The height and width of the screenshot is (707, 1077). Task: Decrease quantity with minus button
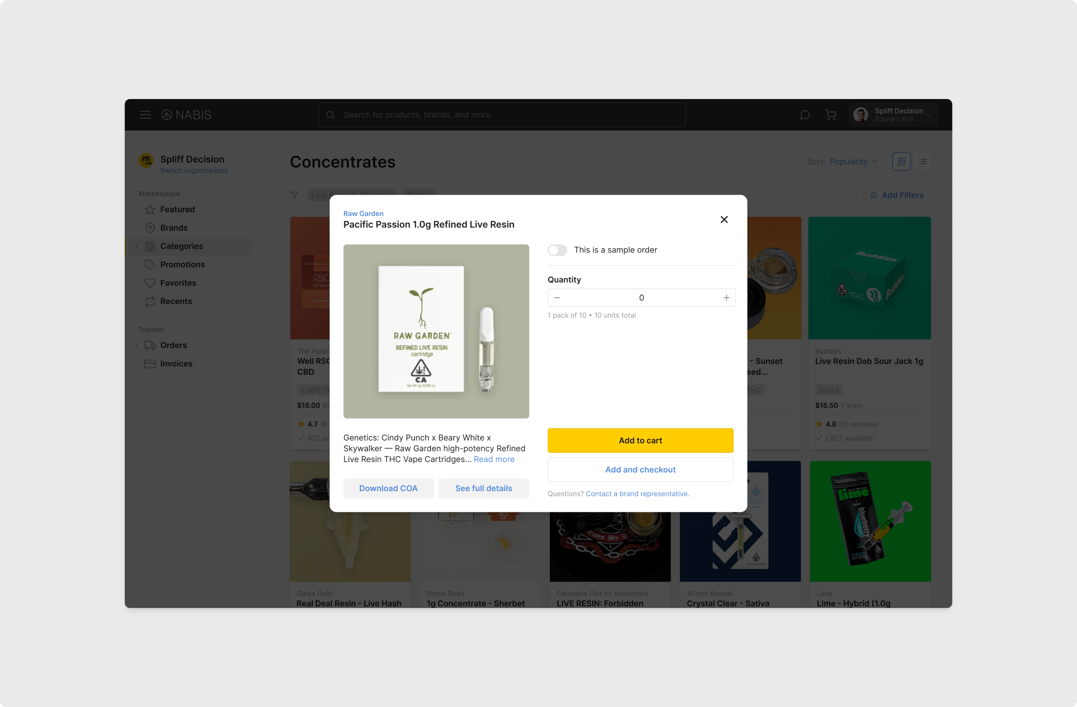tap(557, 298)
